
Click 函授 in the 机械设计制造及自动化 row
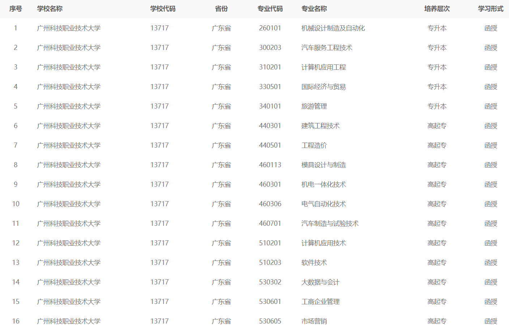(x=491, y=28)
